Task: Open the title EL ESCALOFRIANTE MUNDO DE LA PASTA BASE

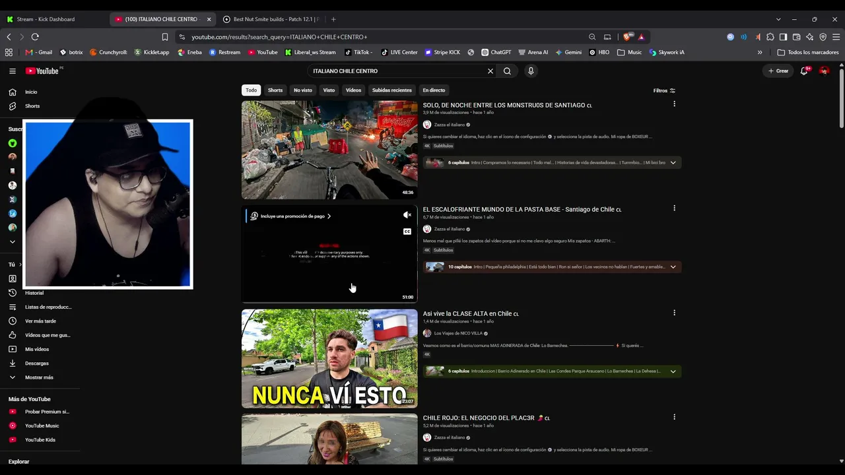Action: [522, 210]
